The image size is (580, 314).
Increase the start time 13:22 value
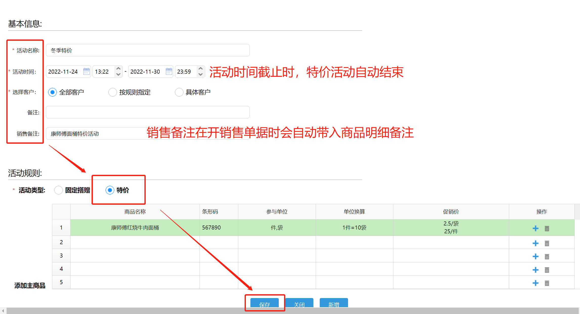(118, 69)
